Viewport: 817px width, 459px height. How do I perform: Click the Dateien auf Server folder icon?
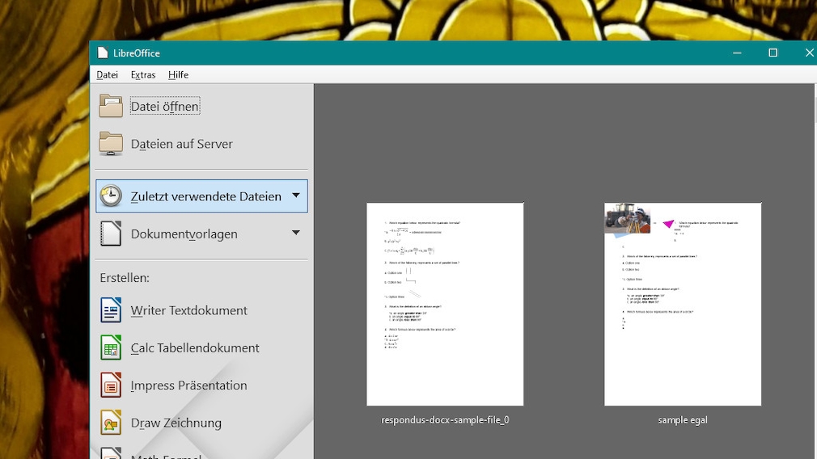[x=111, y=144]
